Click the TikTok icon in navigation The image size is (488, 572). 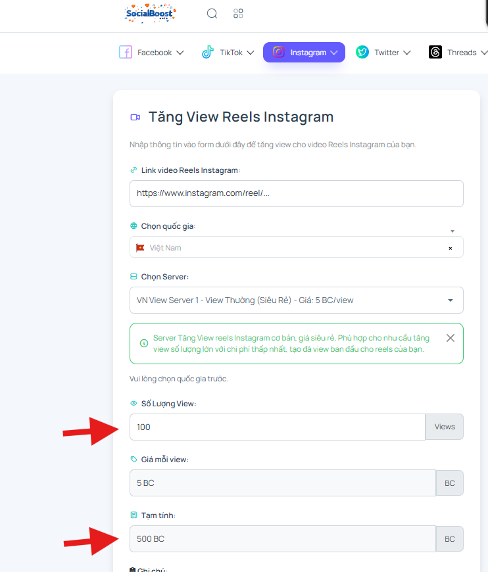(208, 52)
